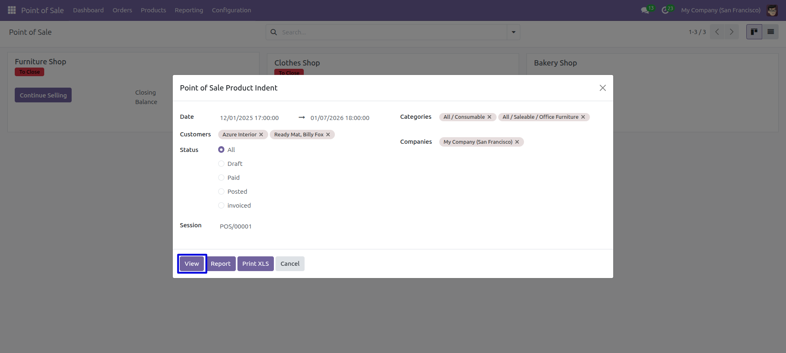Click the All / Consumable tag text
The image size is (786, 353).
pyautogui.click(x=464, y=117)
